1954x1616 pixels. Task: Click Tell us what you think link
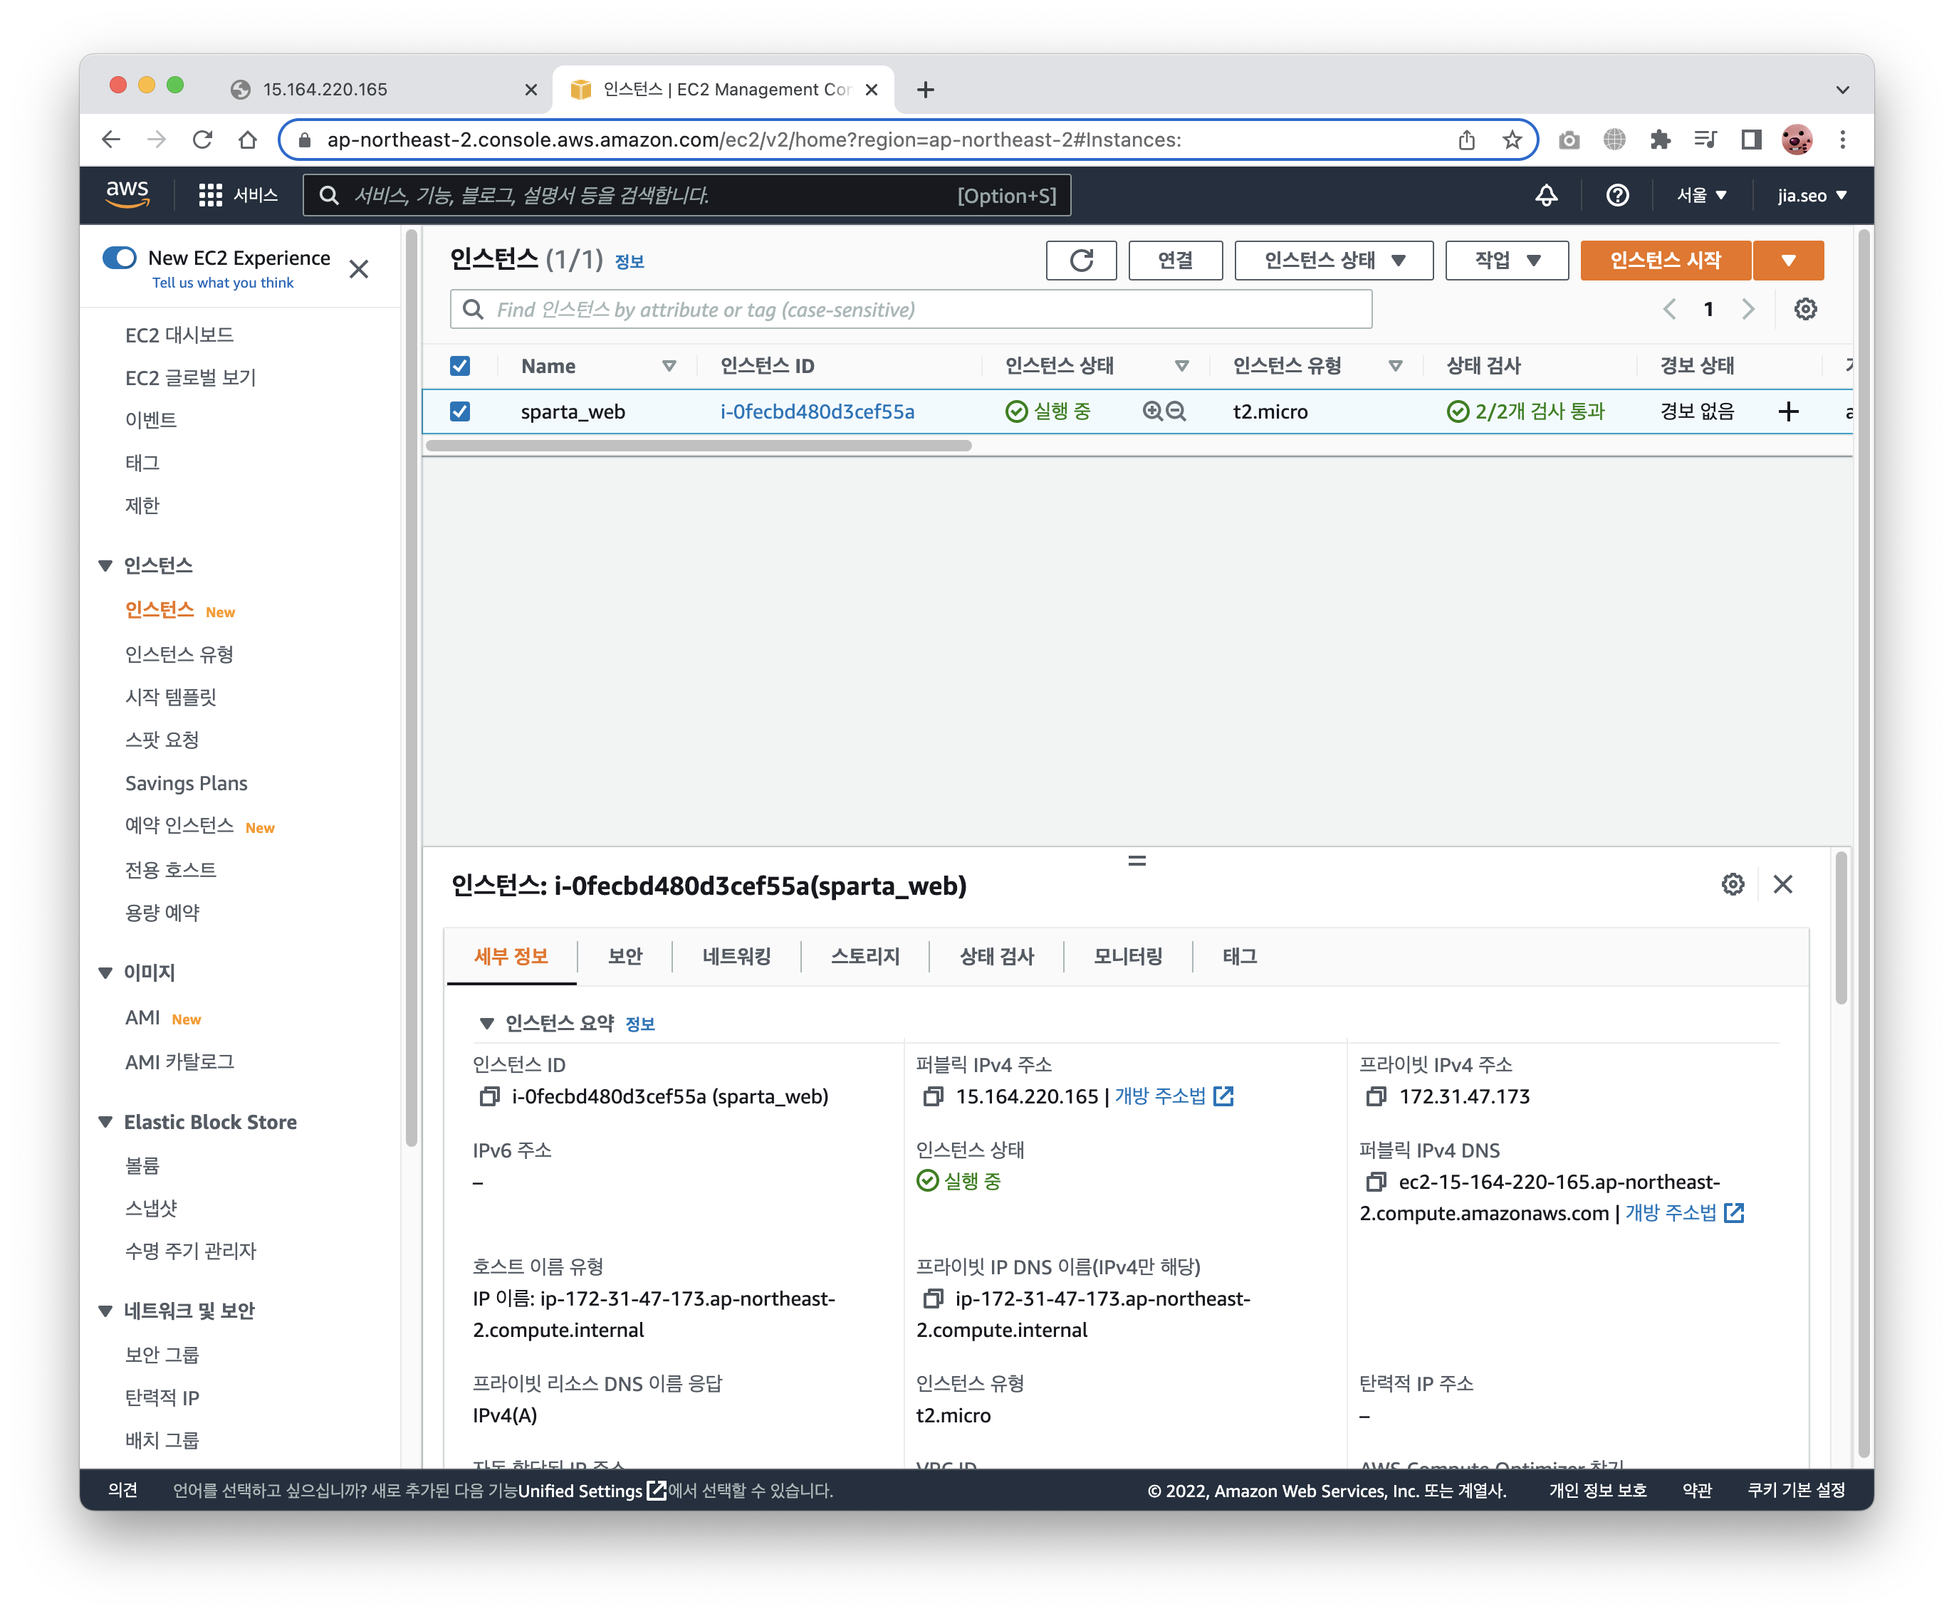pos(222,283)
